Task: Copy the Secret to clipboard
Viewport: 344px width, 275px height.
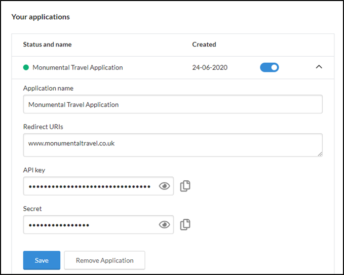Action: point(185,224)
